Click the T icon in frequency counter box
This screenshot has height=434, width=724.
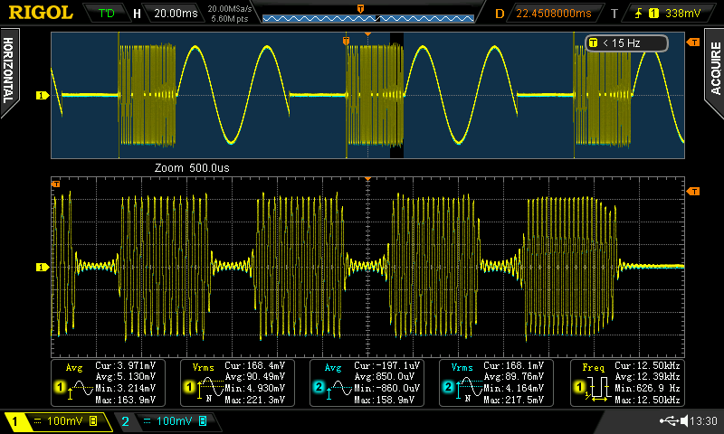pyautogui.click(x=594, y=42)
